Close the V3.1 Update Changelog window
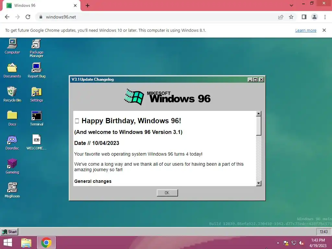The height and width of the screenshot is (249, 332). click(x=261, y=80)
